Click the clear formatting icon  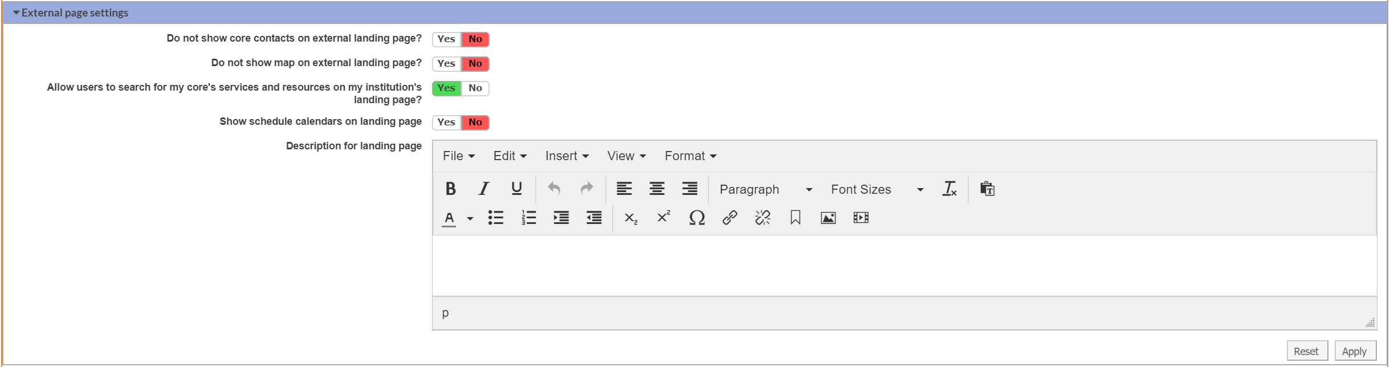(949, 189)
